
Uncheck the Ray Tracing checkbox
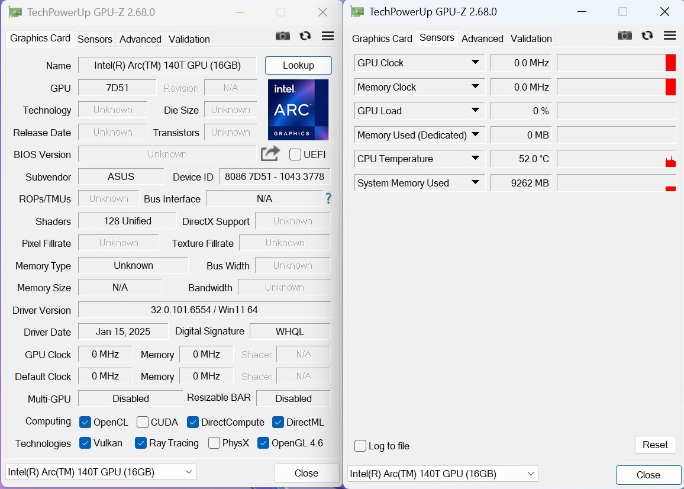pyautogui.click(x=141, y=443)
